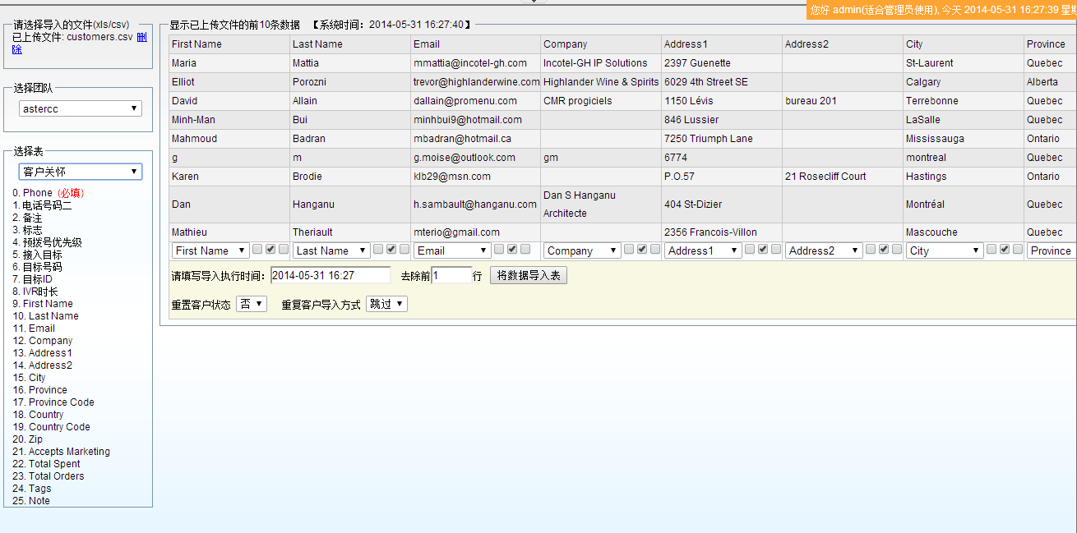Open the 选择团队 dropdown showing astercc
This screenshot has height=533, width=1077.
click(x=81, y=108)
